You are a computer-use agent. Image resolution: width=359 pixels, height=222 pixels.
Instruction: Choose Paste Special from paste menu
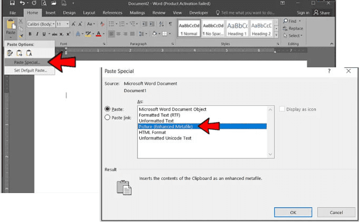tap(27, 62)
